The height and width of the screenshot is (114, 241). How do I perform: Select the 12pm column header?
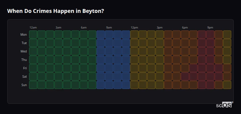click(134, 28)
